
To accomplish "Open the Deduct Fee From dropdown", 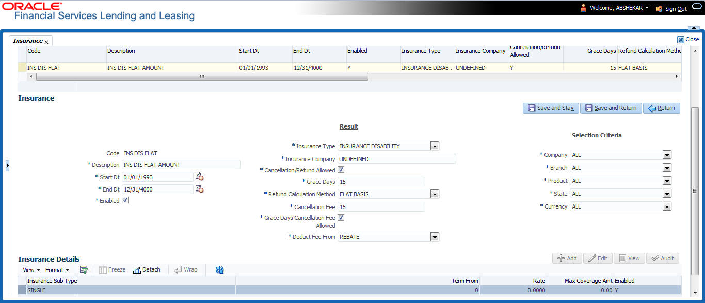I will (x=435, y=237).
